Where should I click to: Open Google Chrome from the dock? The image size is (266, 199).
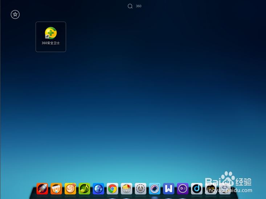click(x=112, y=188)
